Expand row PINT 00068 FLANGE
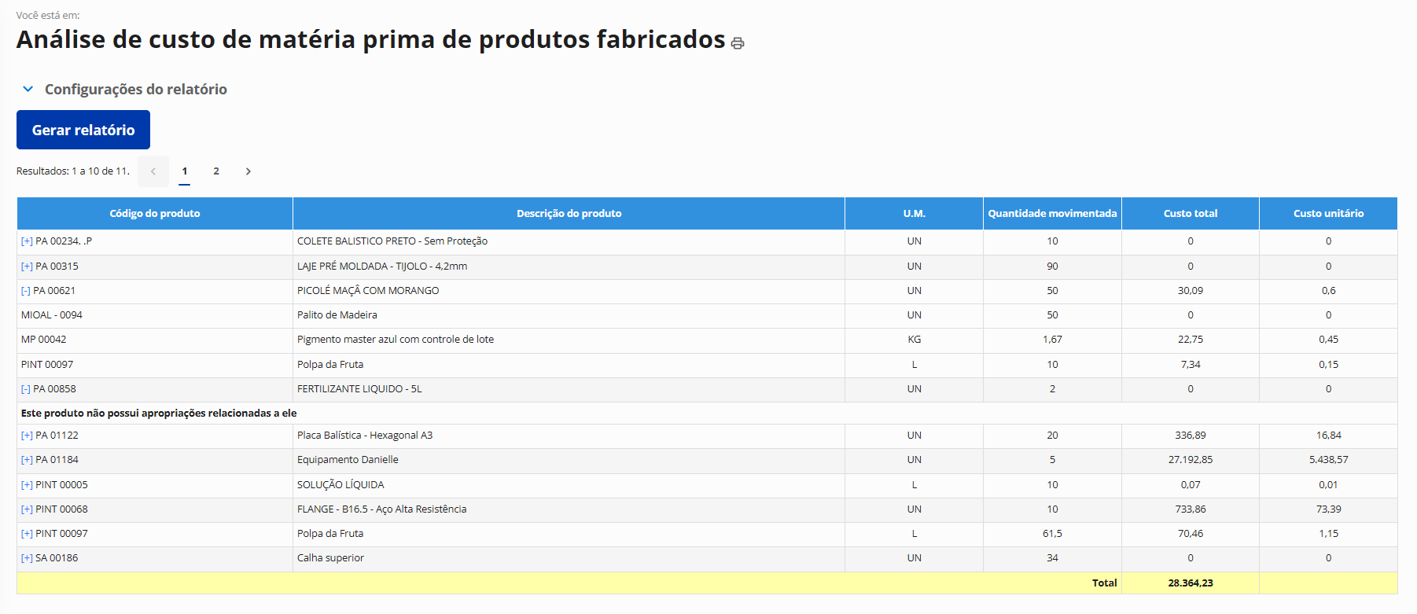The image size is (1417, 614). tap(27, 509)
